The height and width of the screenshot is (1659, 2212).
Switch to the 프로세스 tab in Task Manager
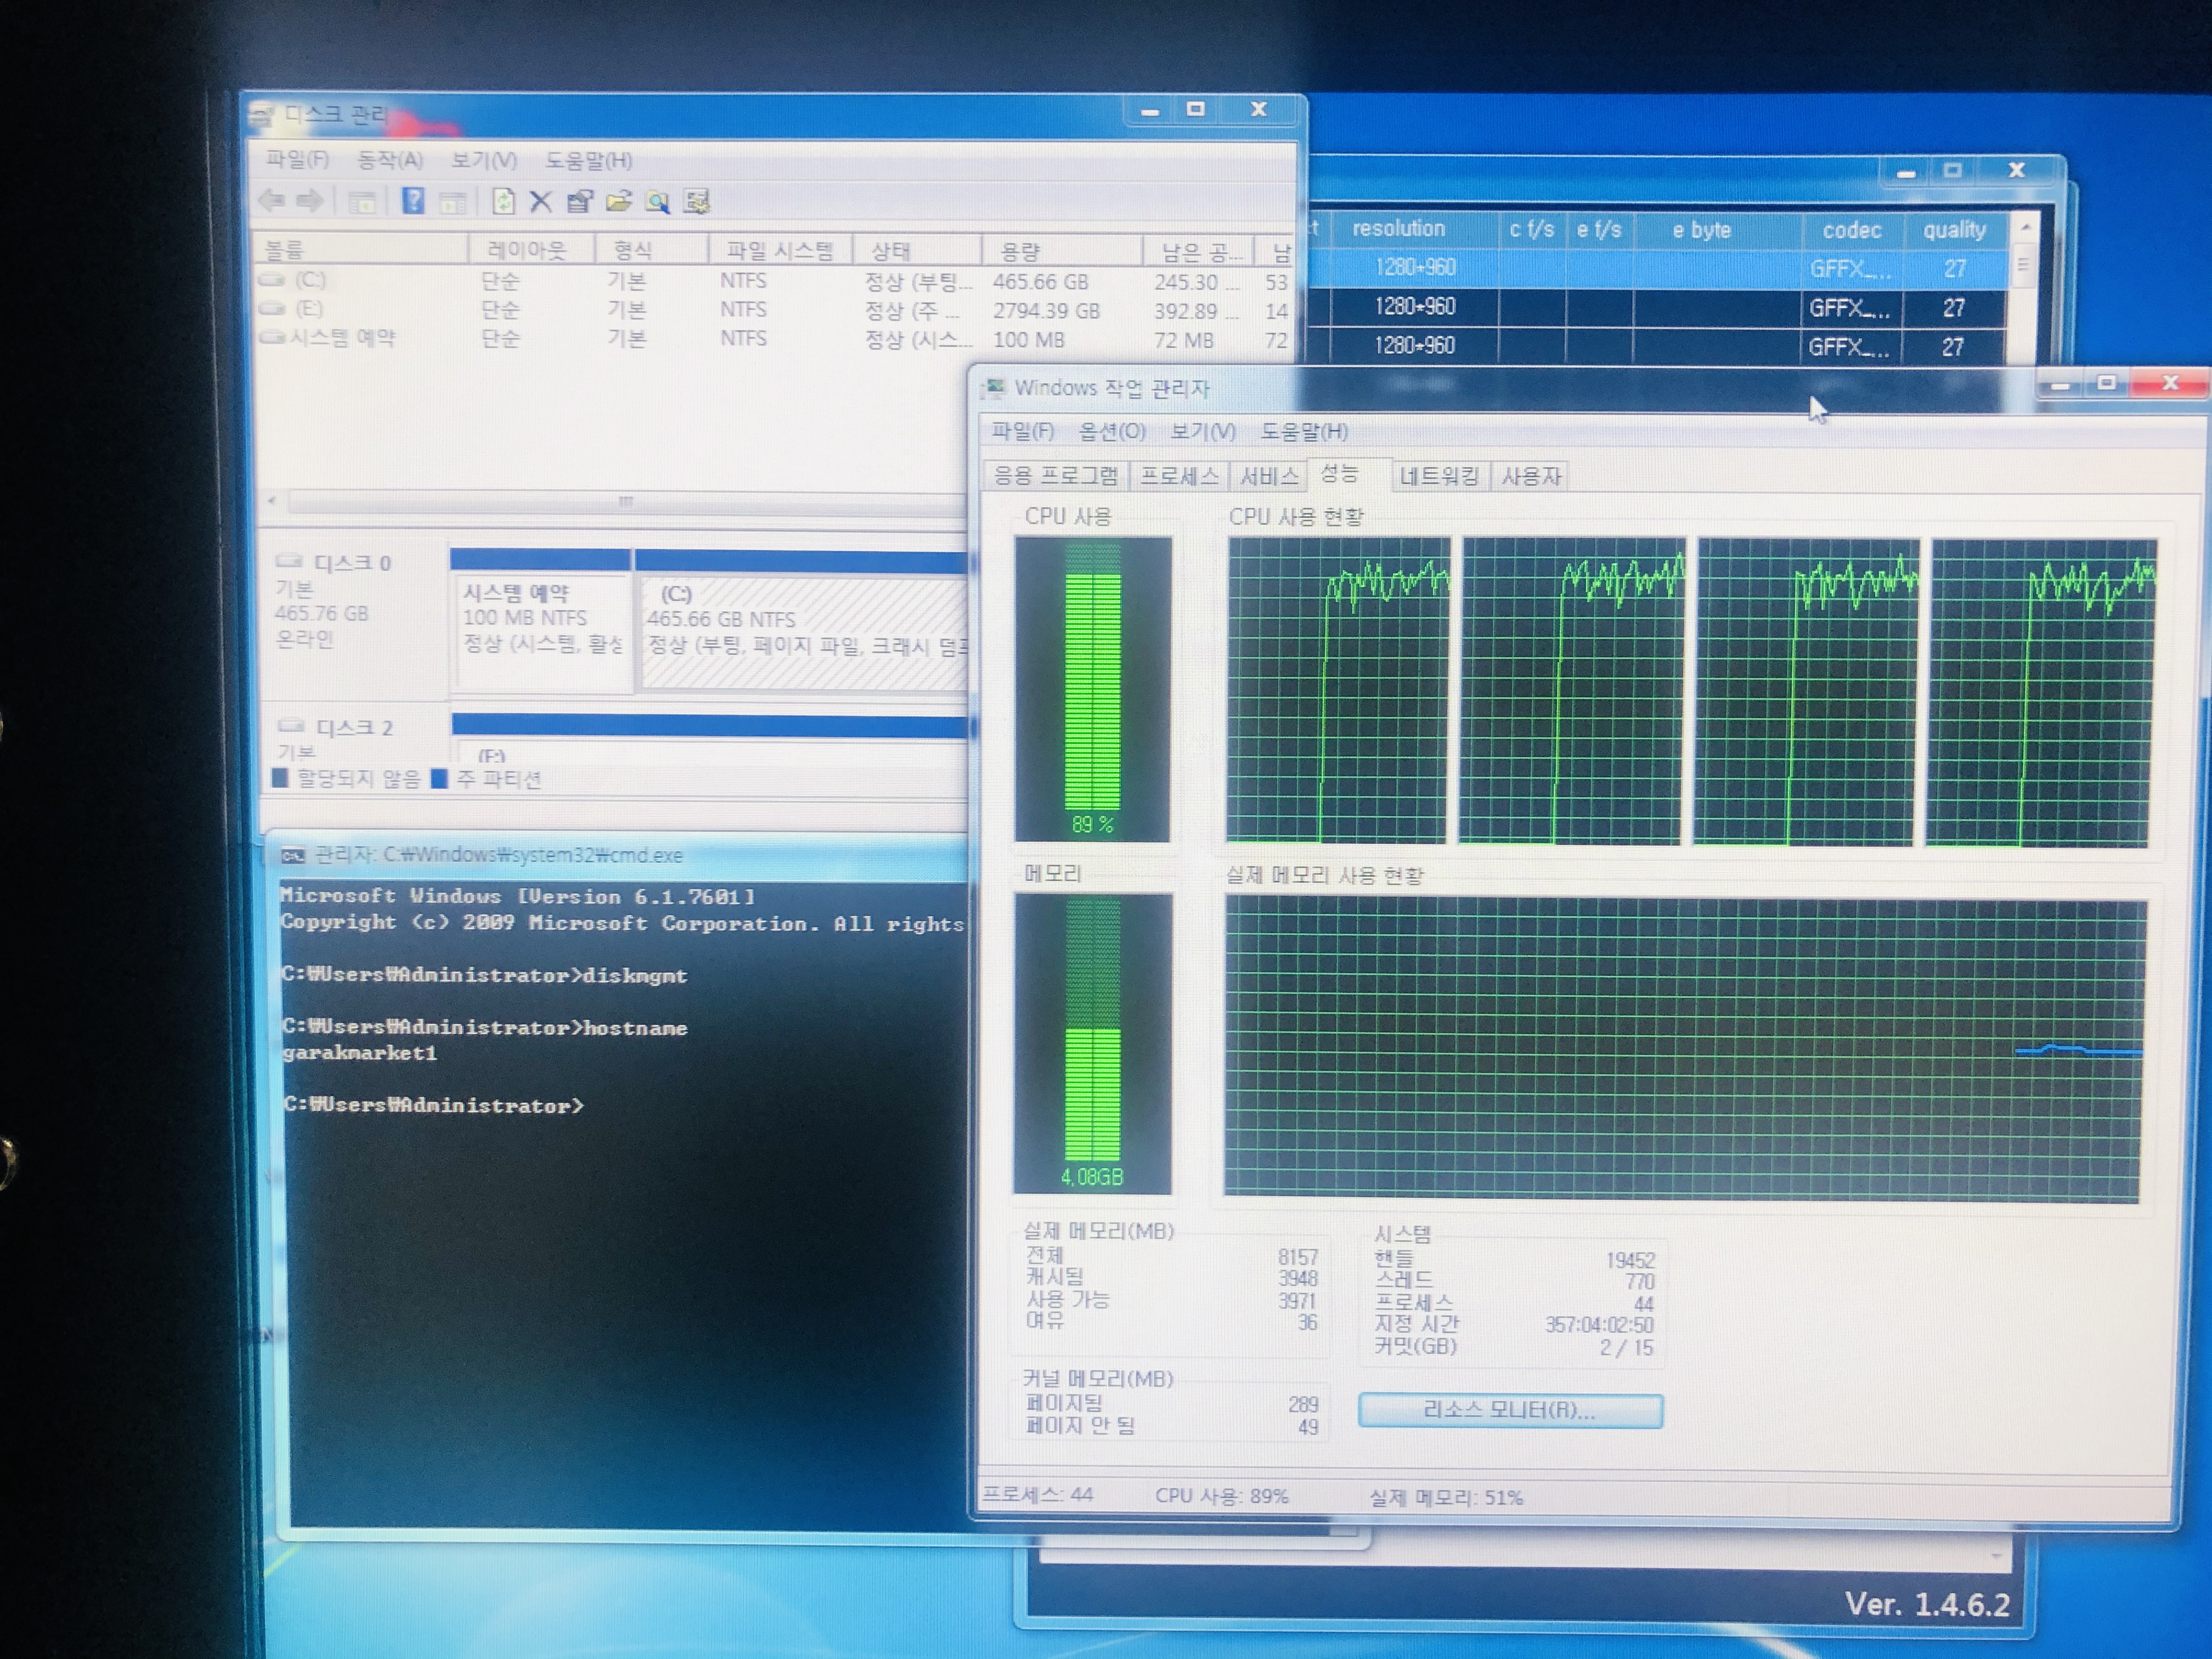1179,476
